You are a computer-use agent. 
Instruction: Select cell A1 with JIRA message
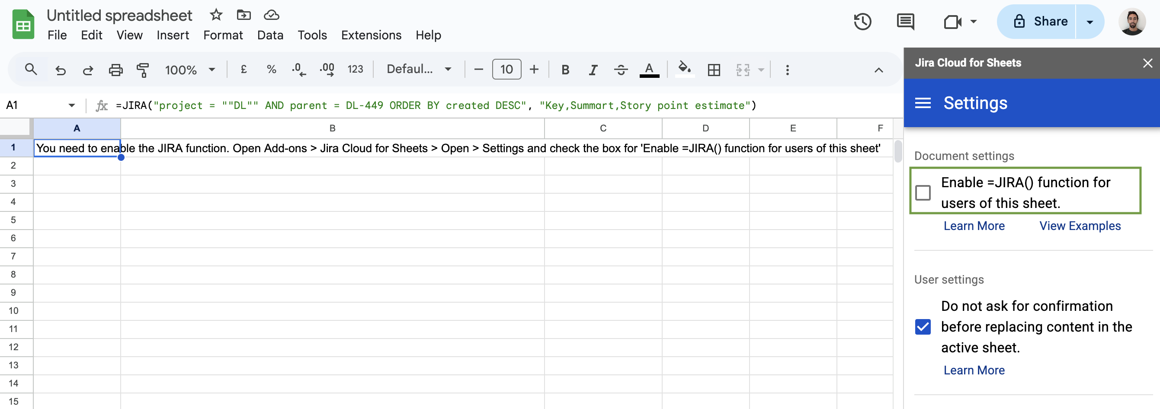(77, 148)
